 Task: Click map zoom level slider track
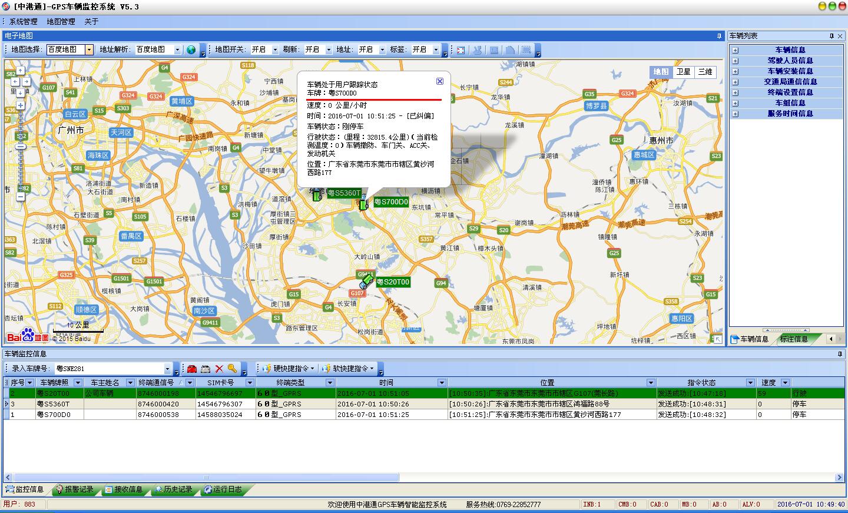(x=21, y=151)
